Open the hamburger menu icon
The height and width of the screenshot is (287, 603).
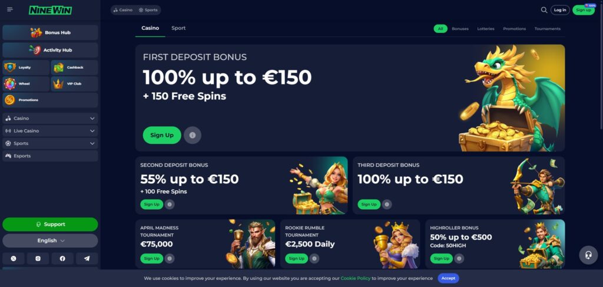tap(10, 9)
